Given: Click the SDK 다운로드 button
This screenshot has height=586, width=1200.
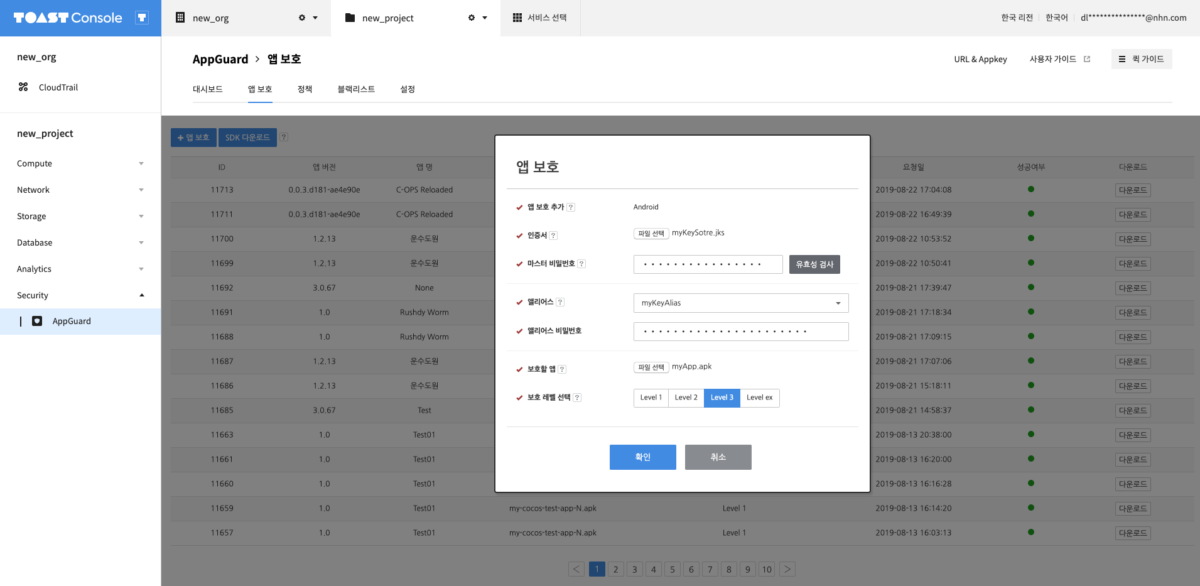Looking at the screenshot, I should click(x=247, y=138).
